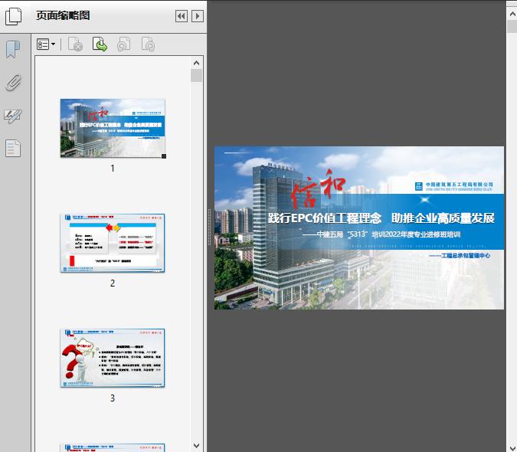
Task: Open the document content panel icon
Action: pos(13,148)
